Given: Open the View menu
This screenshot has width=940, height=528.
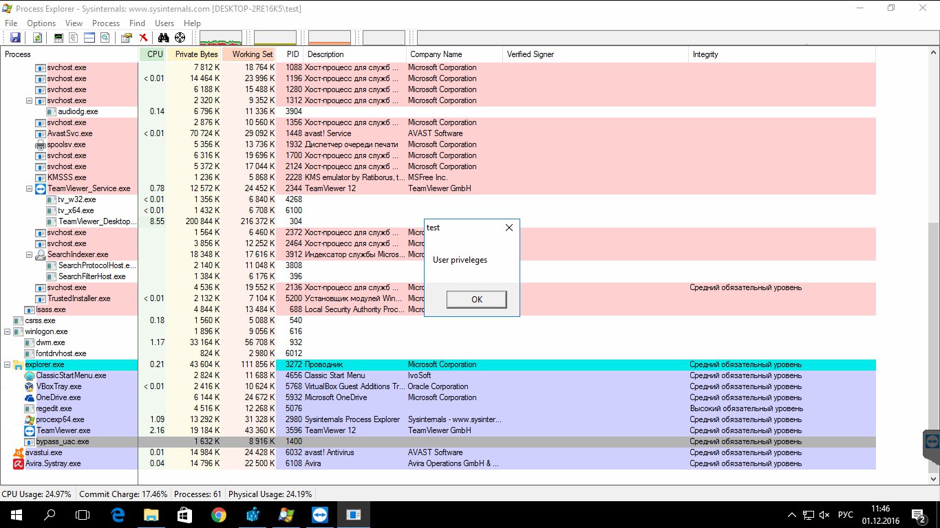Looking at the screenshot, I should 74,23.
